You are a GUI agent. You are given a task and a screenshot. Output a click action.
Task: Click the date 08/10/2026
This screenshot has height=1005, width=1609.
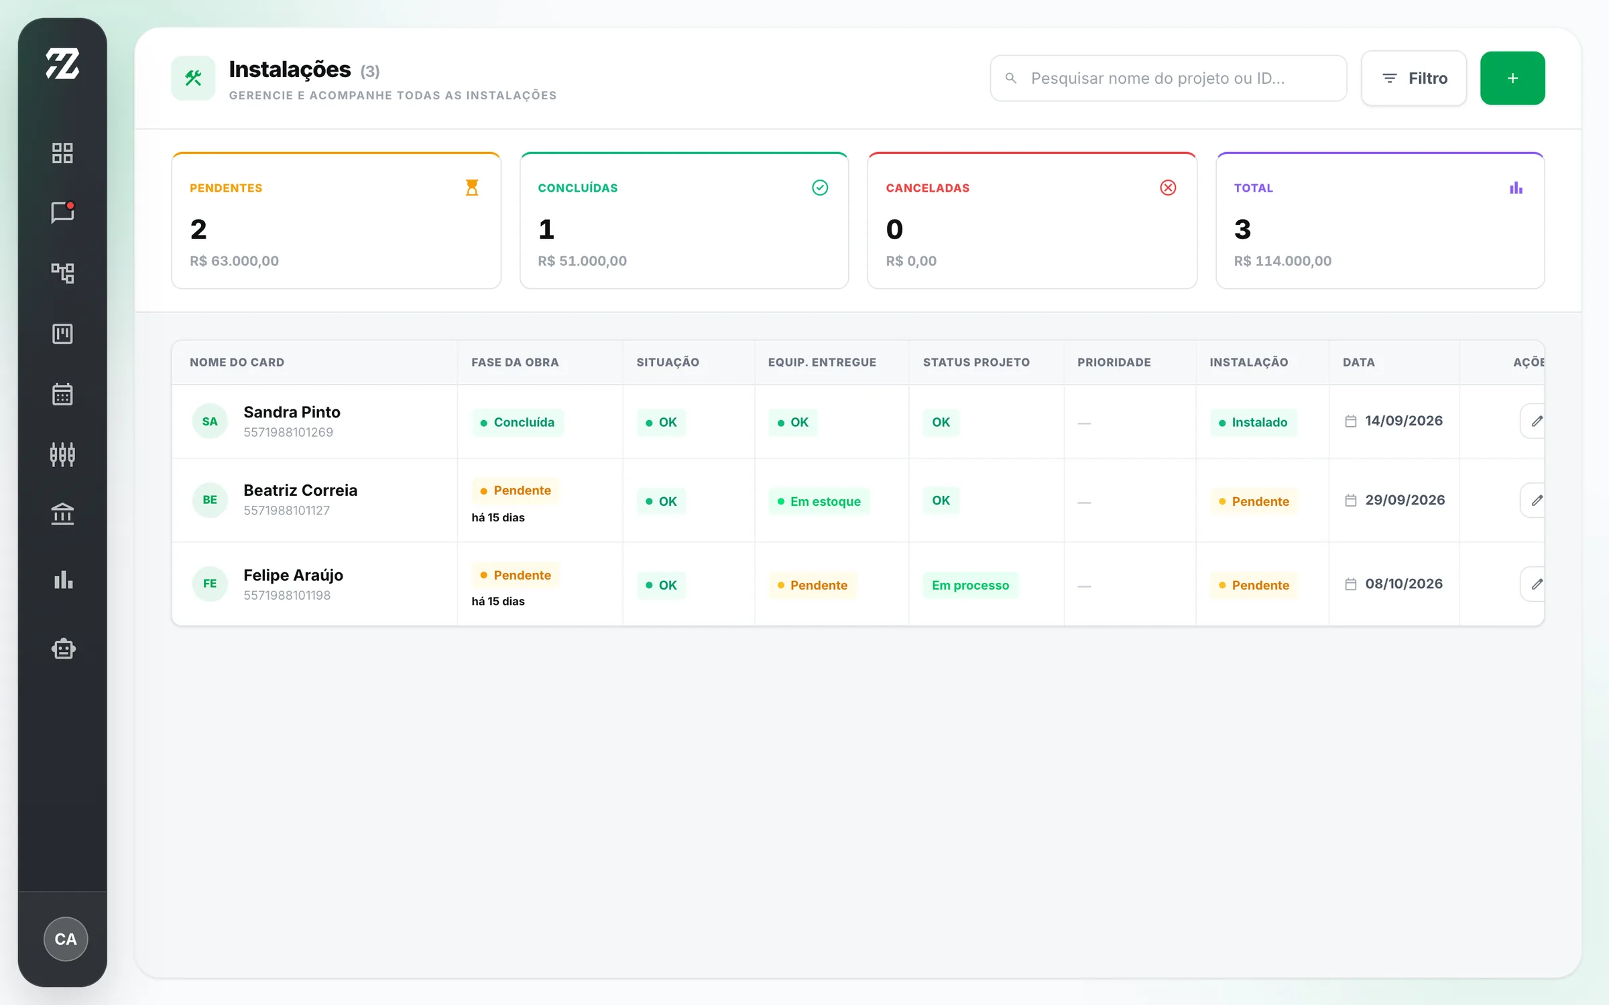(1404, 584)
